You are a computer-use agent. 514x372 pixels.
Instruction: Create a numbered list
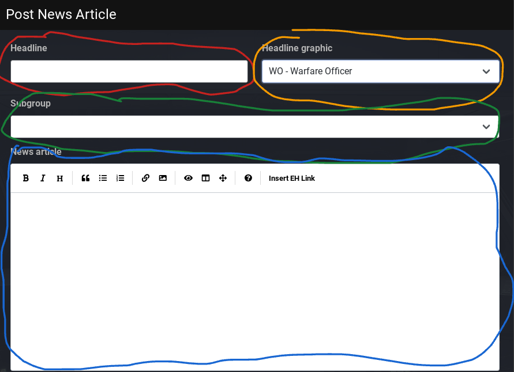pos(120,179)
